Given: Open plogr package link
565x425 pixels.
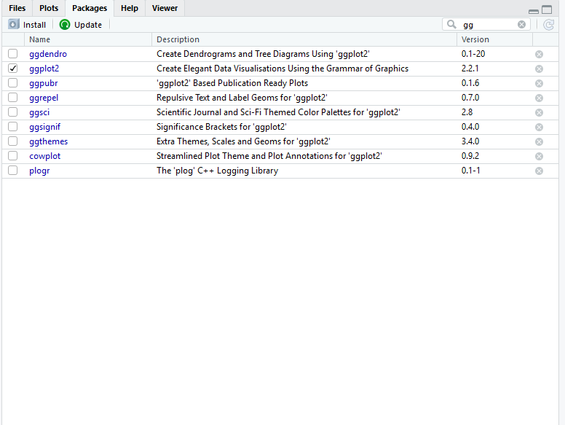Looking at the screenshot, I should (39, 171).
